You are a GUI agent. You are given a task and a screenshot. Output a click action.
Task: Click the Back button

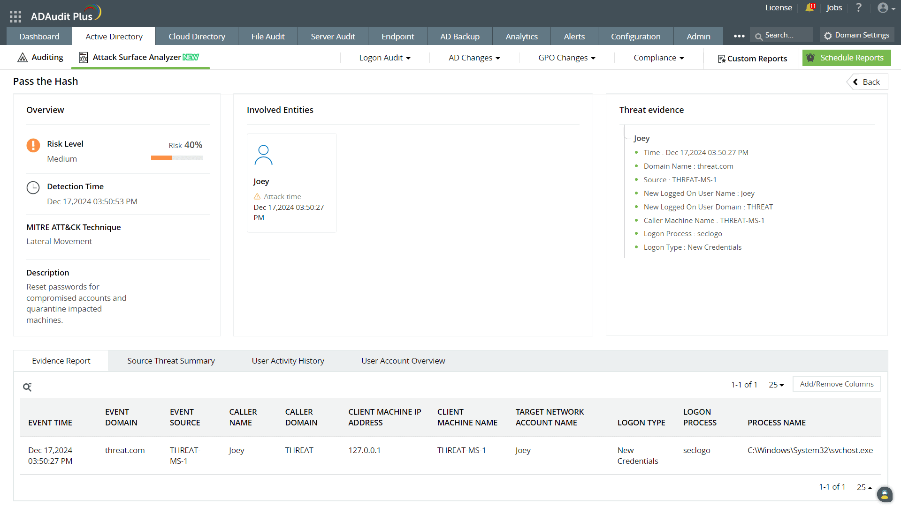point(867,82)
